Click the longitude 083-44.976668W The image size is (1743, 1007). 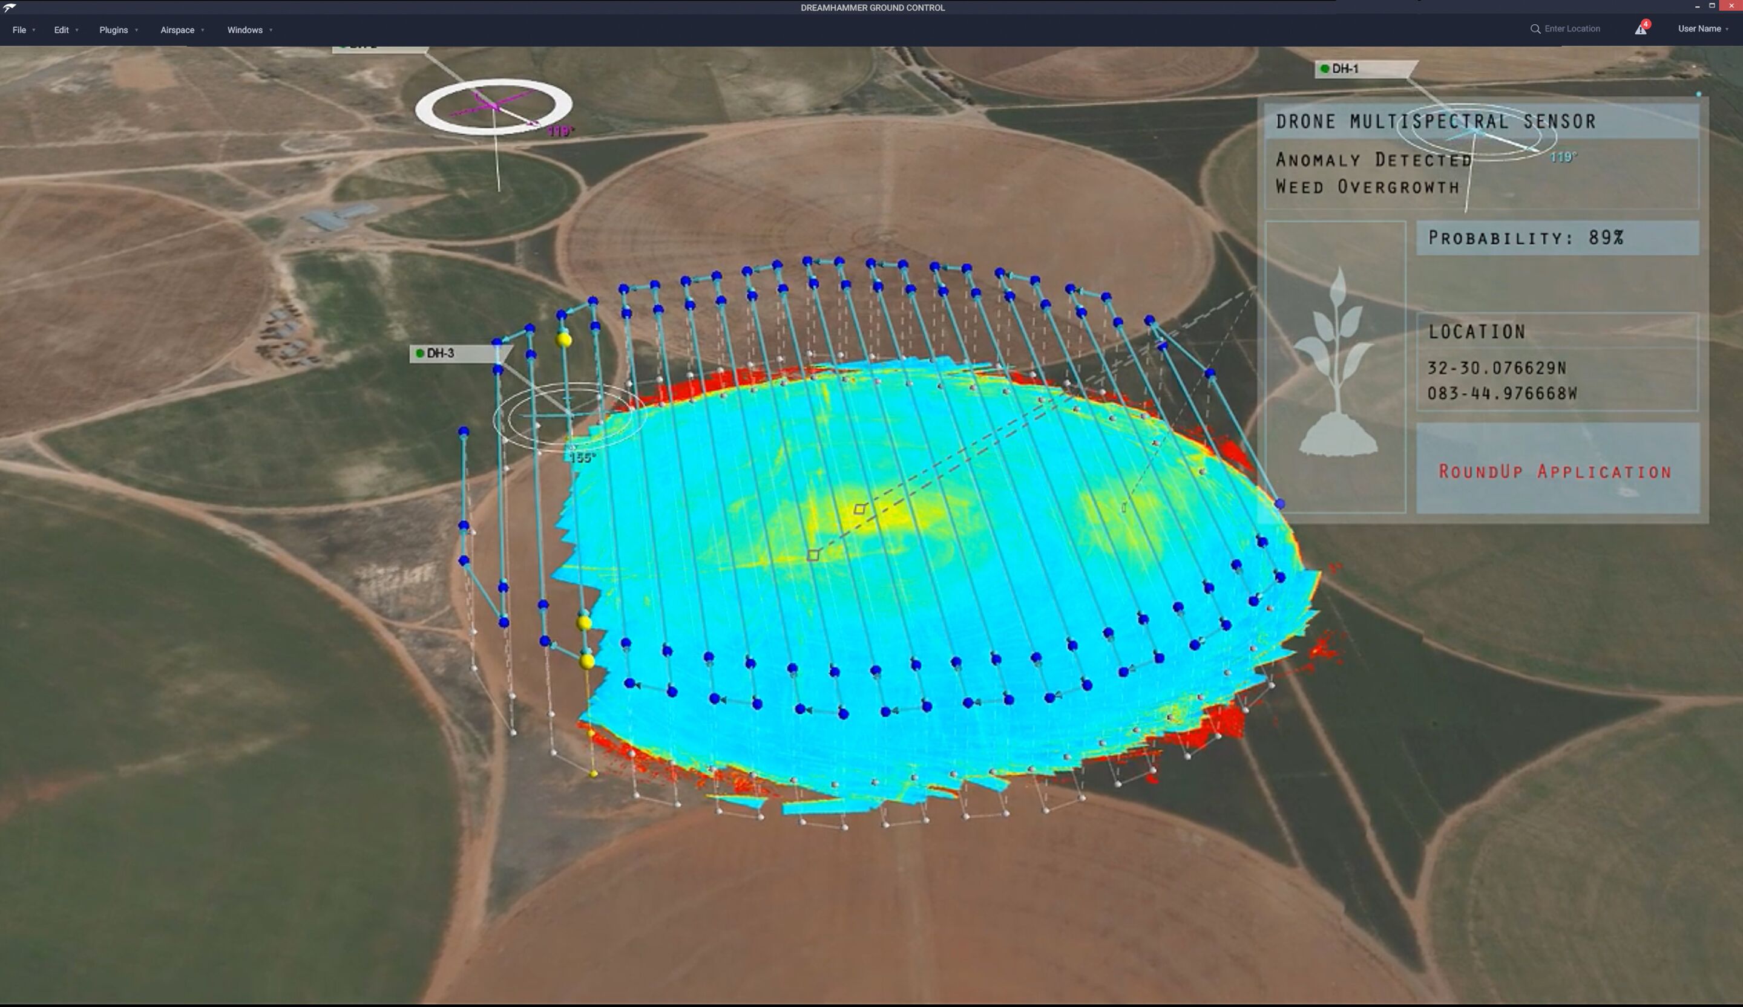[x=1502, y=393]
